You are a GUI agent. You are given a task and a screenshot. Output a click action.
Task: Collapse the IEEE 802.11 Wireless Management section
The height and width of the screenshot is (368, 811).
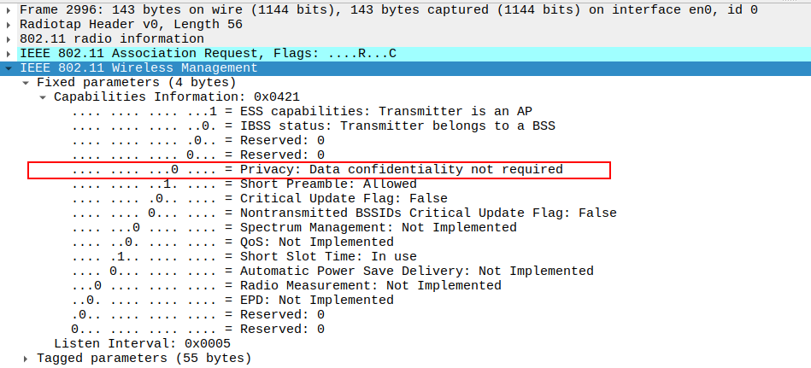coord(9,67)
